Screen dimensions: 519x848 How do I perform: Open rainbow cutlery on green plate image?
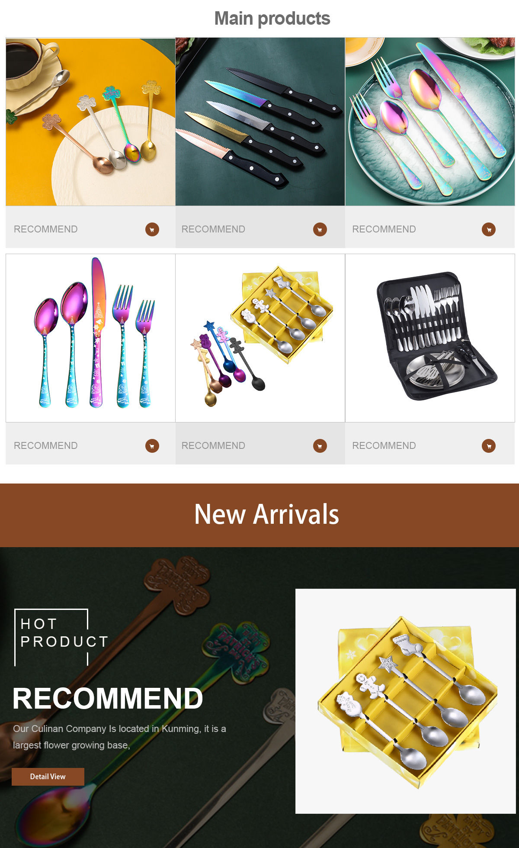pyautogui.click(x=430, y=122)
